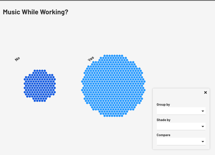Close the options panel with the X
The image size is (215, 155).
[x=205, y=92]
